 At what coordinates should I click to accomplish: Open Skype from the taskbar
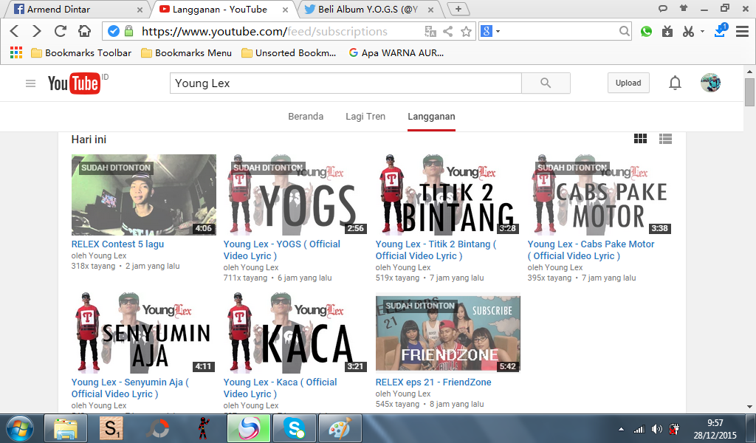pos(294,428)
